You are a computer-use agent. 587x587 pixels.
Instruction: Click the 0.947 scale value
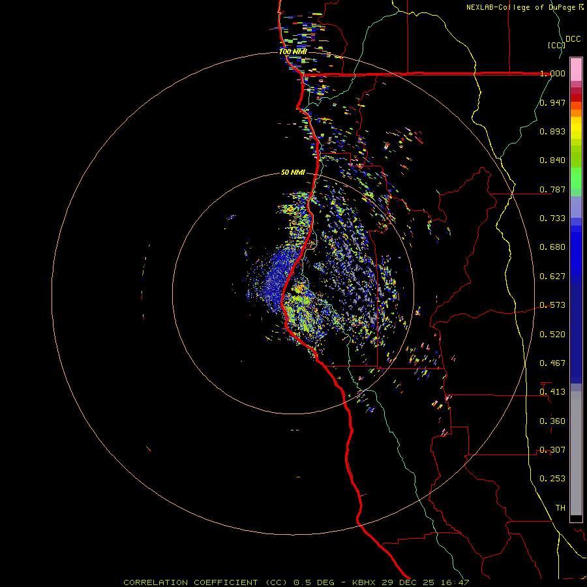pos(552,102)
